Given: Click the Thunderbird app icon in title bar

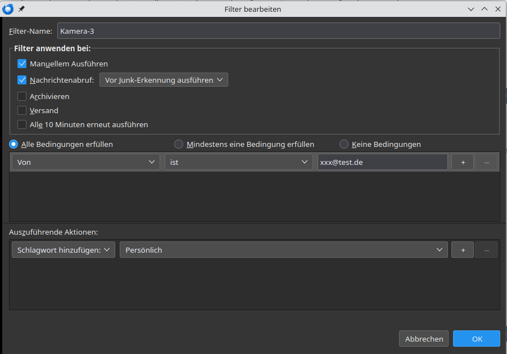Looking at the screenshot, I should 8,9.
